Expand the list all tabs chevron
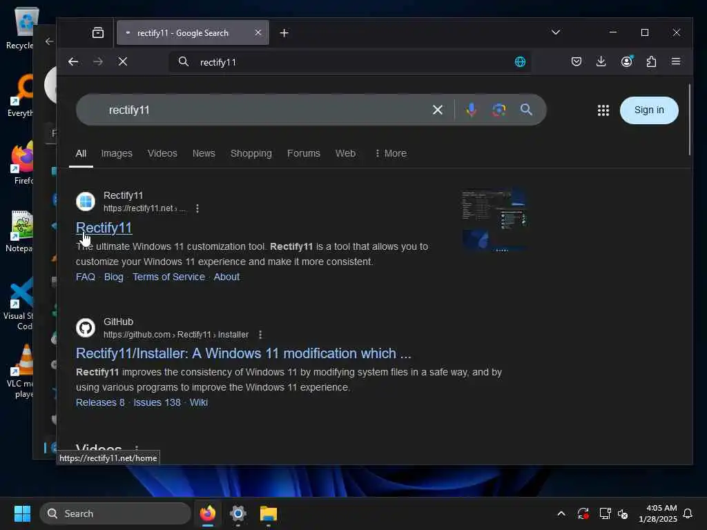This screenshot has width=707, height=530. coord(556,32)
